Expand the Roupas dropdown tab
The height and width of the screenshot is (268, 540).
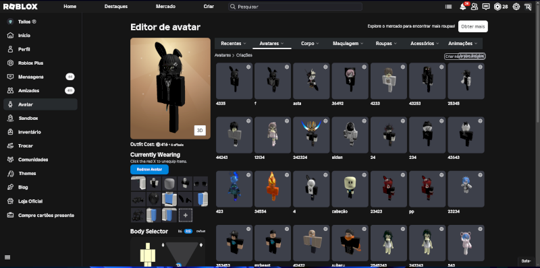coord(386,44)
